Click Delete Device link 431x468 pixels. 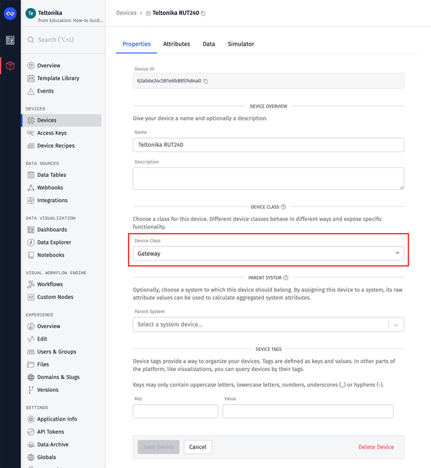[x=376, y=447]
